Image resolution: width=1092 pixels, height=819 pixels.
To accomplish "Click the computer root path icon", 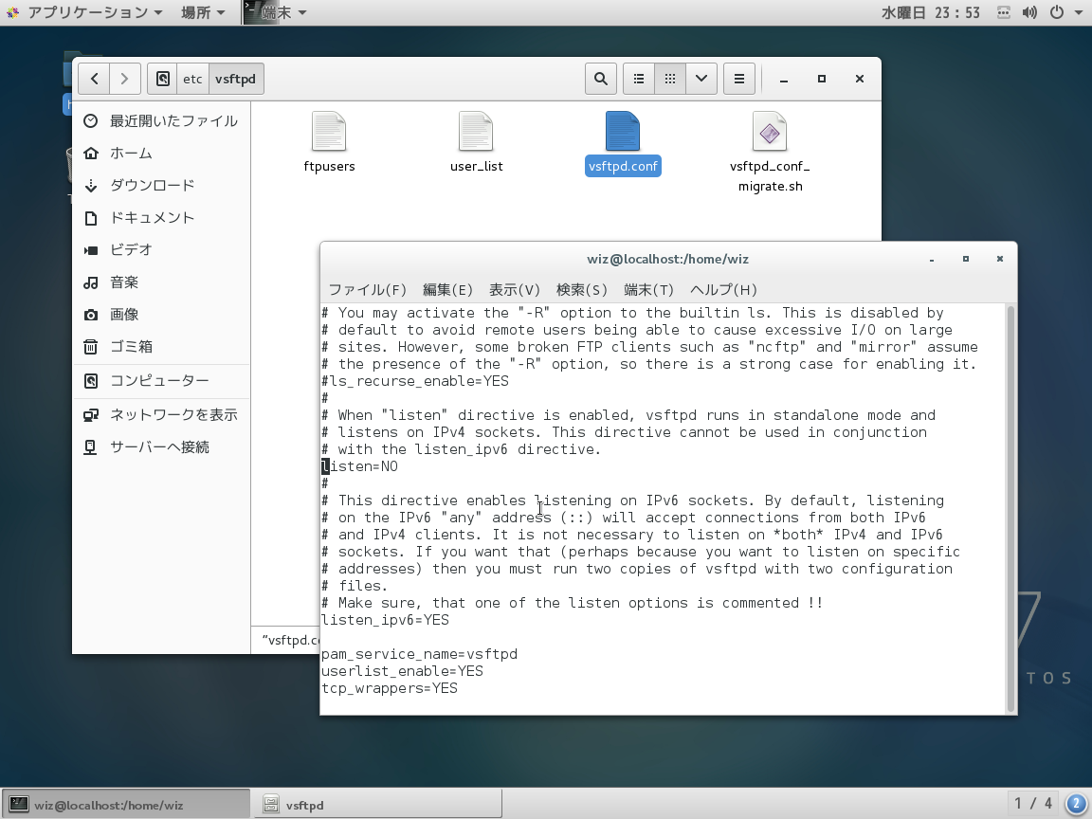I will tap(162, 79).
